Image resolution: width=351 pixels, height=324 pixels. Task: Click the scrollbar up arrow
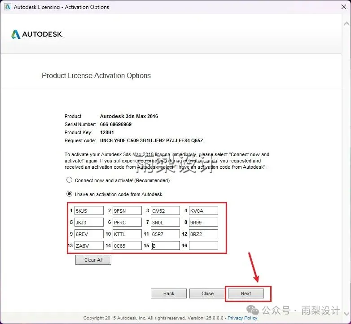tap(347, 23)
